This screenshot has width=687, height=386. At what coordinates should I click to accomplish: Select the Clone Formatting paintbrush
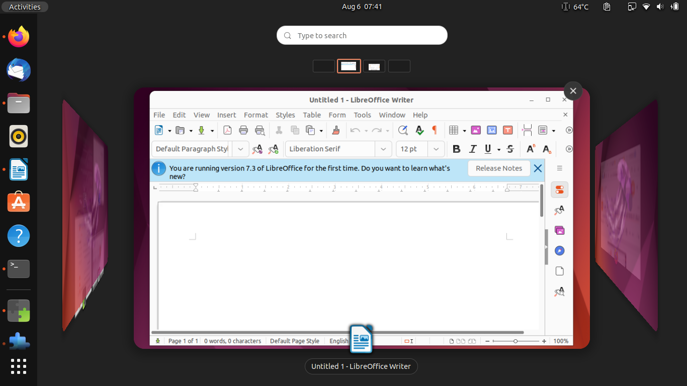[336, 130]
